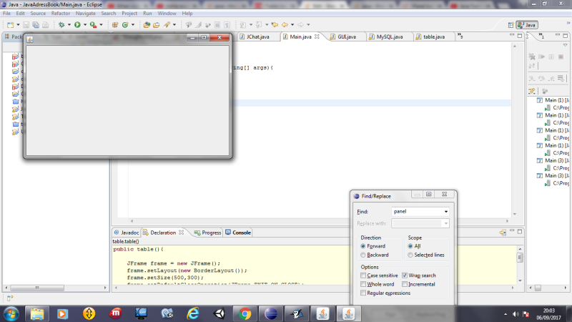
Task: Click the Back navigation arrow icon
Action: [x=285, y=25]
